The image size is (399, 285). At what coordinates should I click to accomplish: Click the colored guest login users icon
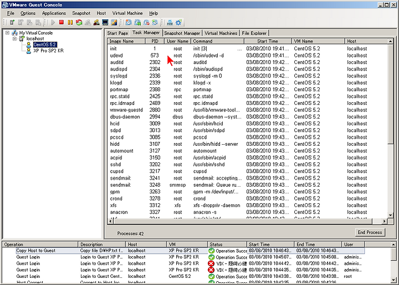tap(96, 22)
